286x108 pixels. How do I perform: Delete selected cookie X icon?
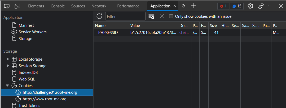(x=162, y=16)
